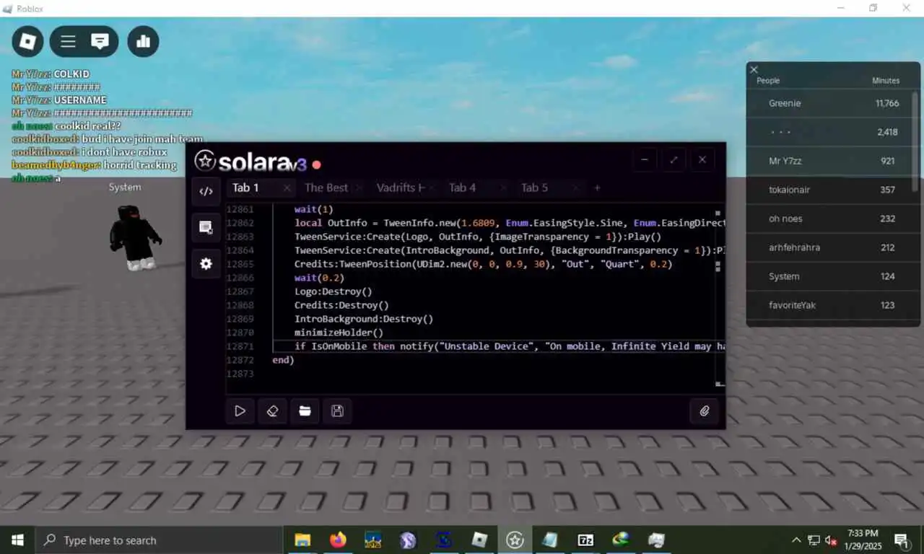
Task: Save the script with the floppy disk icon
Action: pyautogui.click(x=337, y=410)
